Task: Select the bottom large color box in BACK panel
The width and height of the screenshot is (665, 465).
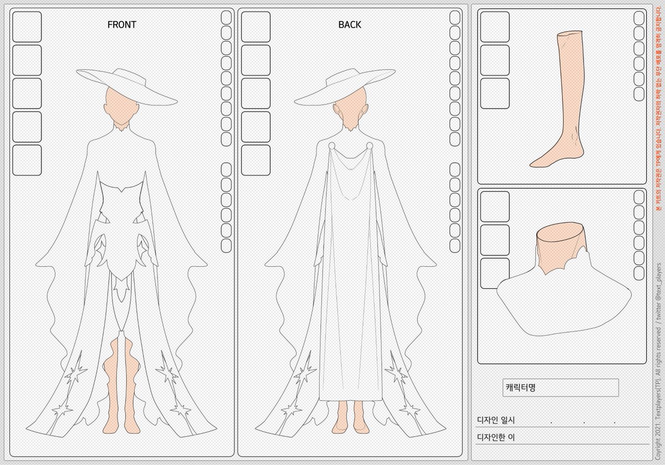Action: pyautogui.click(x=255, y=160)
